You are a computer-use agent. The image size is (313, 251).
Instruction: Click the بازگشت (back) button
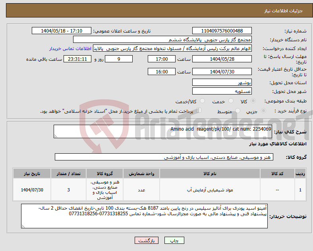(x=147, y=240)
